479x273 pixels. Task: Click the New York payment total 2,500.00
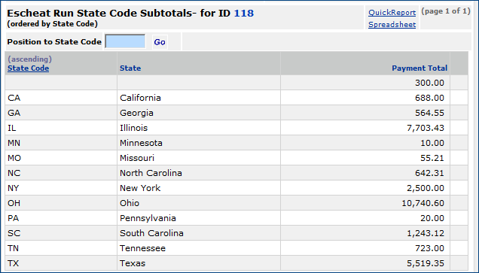click(x=426, y=188)
